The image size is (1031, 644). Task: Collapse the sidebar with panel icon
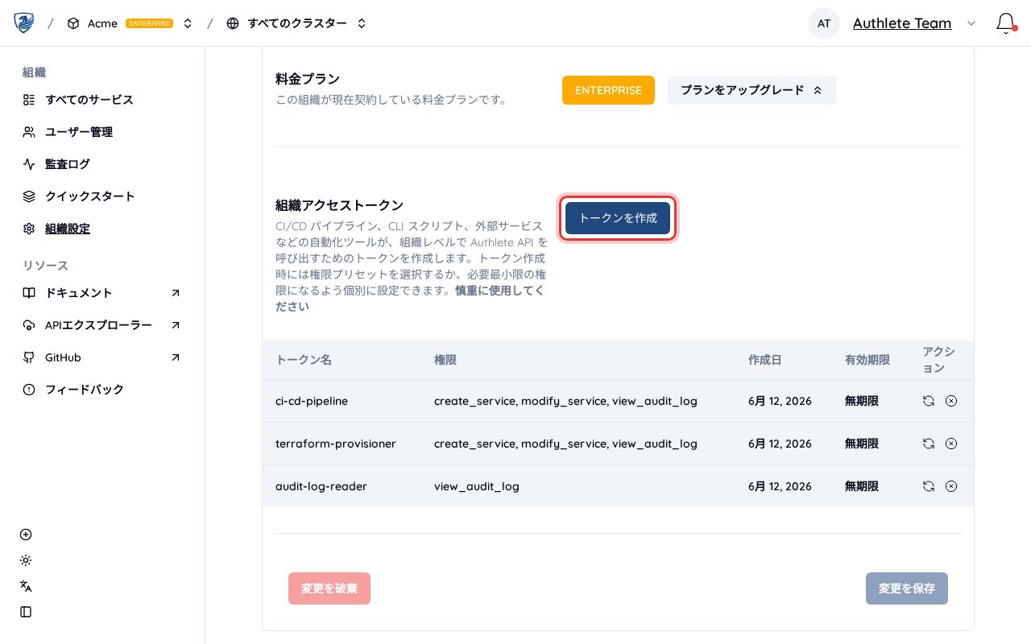tap(26, 612)
